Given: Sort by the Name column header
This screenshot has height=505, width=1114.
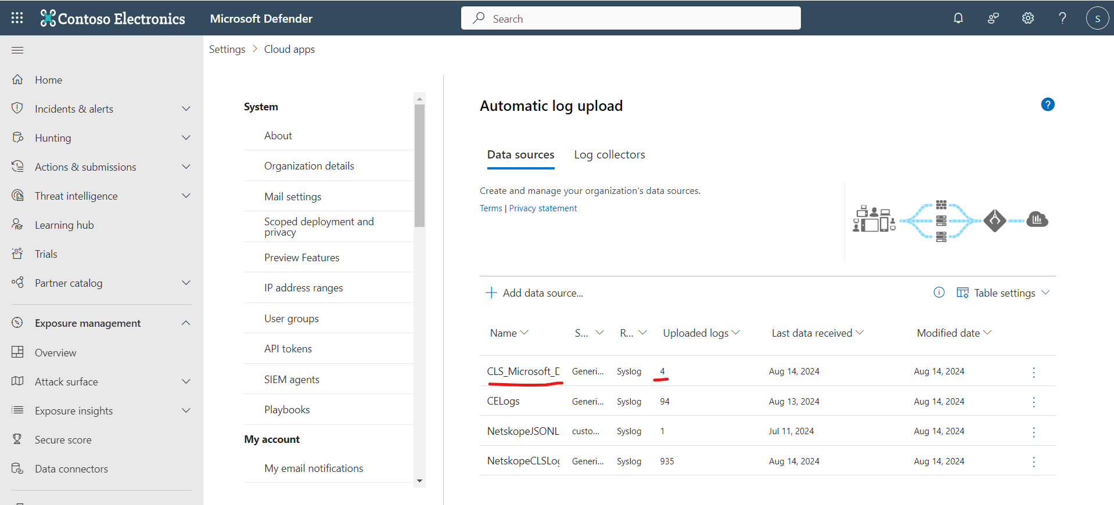Looking at the screenshot, I should click(509, 333).
